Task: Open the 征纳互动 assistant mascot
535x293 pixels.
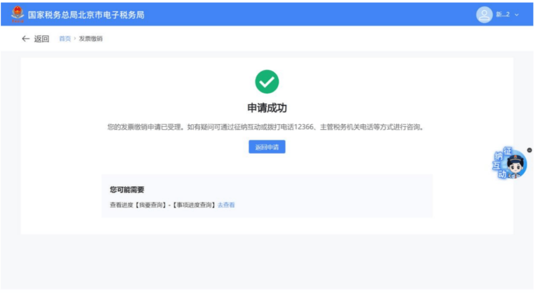Action: pos(510,164)
